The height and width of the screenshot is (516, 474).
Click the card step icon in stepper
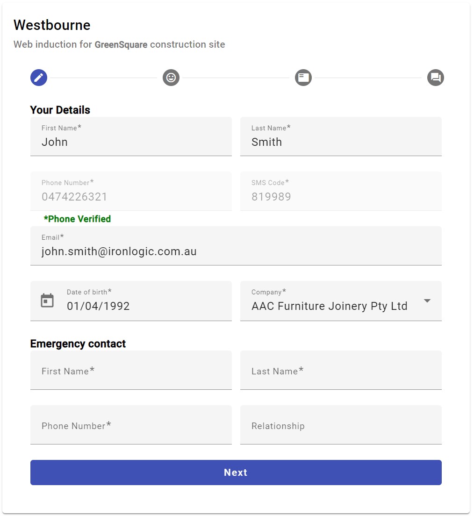pyautogui.click(x=303, y=78)
